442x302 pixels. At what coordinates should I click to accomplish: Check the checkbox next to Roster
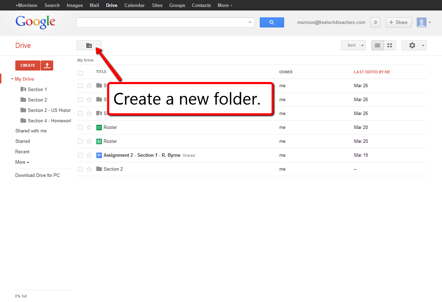coord(80,127)
